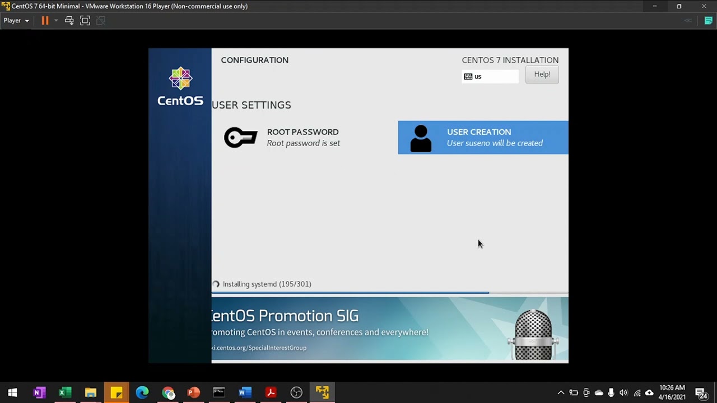This screenshot has height=403, width=717.
Task: Open Excel from the taskbar
Action: click(x=65, y=392)
